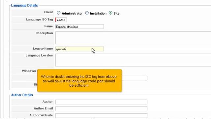The height and width of the screenshot is (119, 211).
Task: Click the Language Details section heading
Action: pos(24,5)
